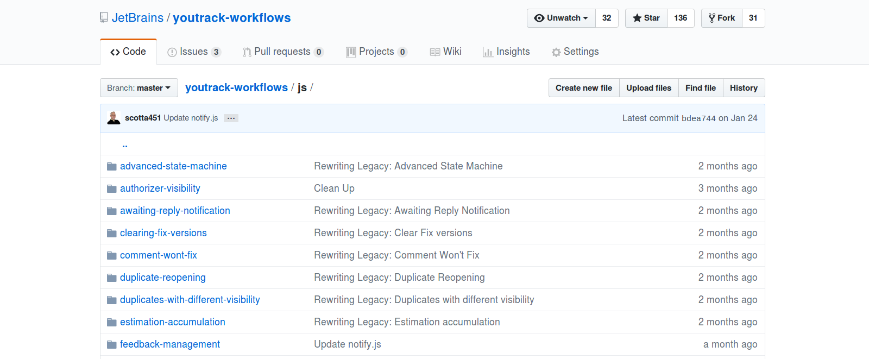Screen dimensions: 869x359
Task: Open the Pull requests tab
Action: pos(283,52)
